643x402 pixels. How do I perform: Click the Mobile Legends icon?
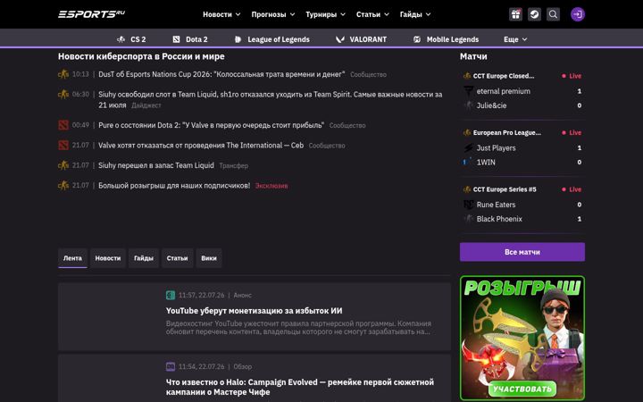(x=417, y=39)
